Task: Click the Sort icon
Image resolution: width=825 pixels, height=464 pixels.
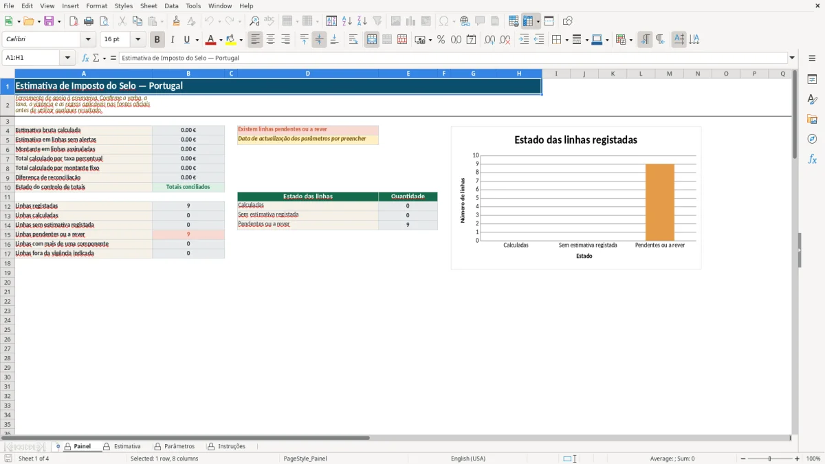Action: pyautogui.click(x=331, y=21)
